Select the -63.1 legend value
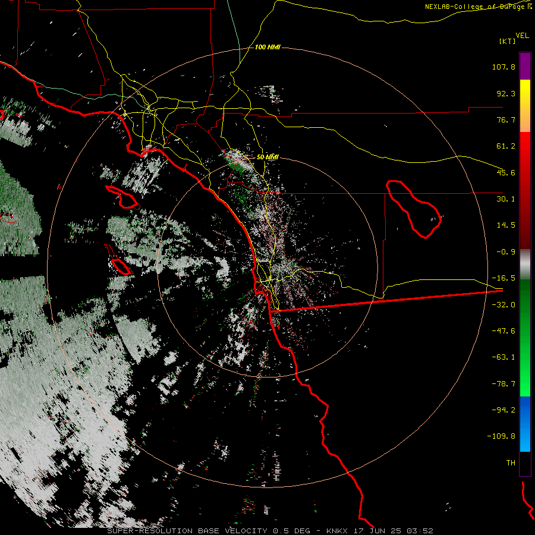Viewport: 535px width, 535px height. [503, 357]
